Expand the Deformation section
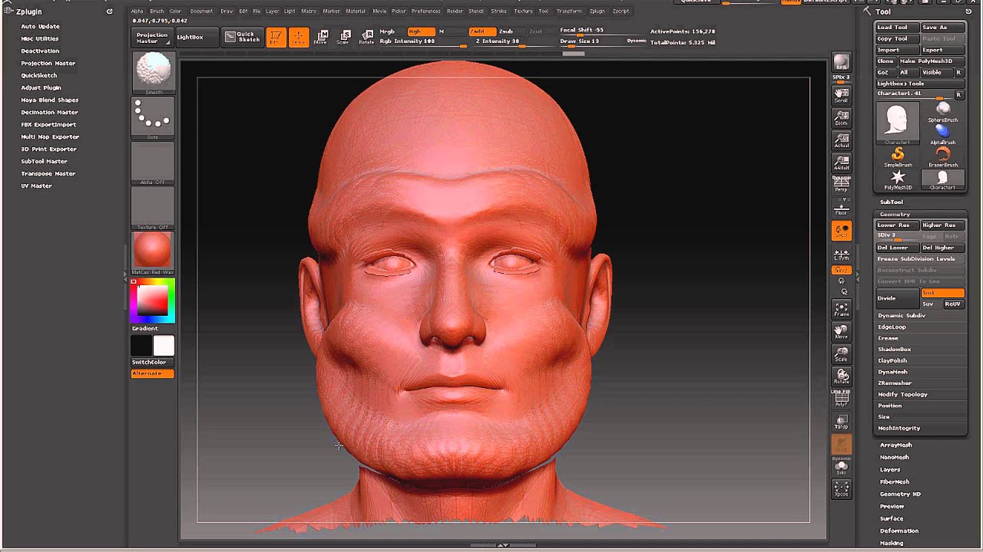Screen dimensions: 983x552 tap(899, 531)
